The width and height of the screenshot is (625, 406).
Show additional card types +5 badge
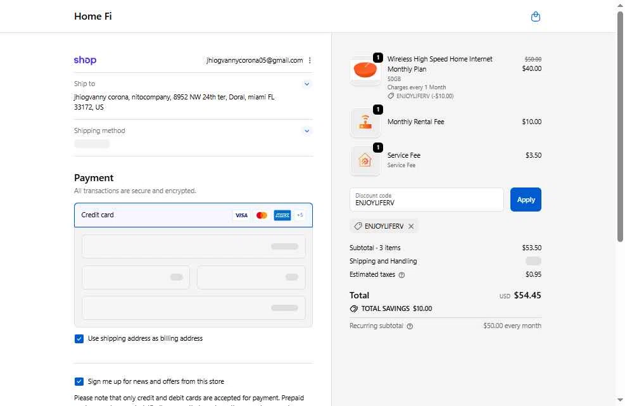click(x=300, y=215)
